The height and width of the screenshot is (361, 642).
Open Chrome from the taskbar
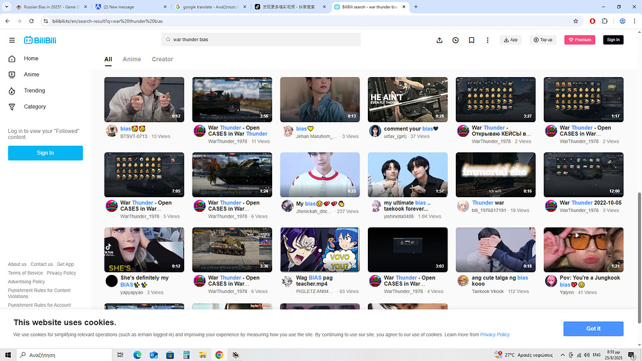pos(219,355)
